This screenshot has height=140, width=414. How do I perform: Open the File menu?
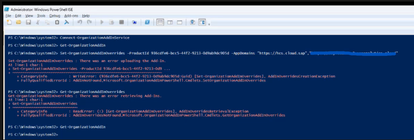pos(8,16)
